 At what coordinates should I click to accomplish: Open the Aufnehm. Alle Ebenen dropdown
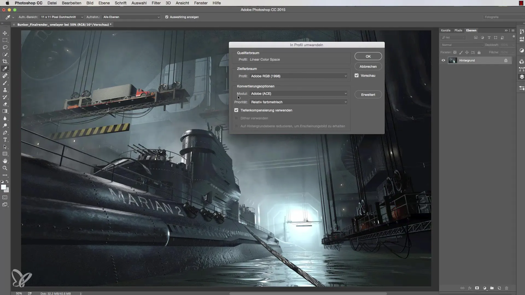click(x=131, y=17)
